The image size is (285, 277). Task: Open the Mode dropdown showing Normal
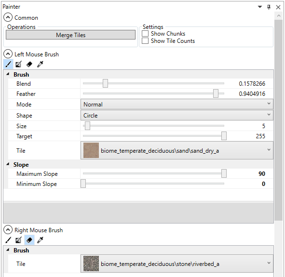(x=177, y=104)
